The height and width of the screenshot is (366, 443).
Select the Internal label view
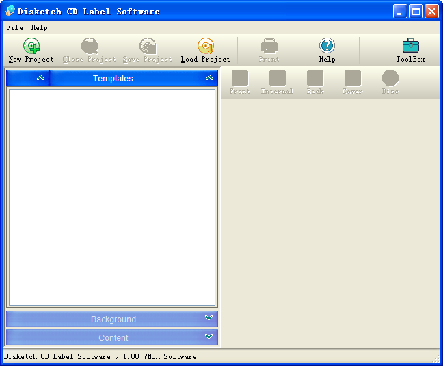(x=277, y=82)
